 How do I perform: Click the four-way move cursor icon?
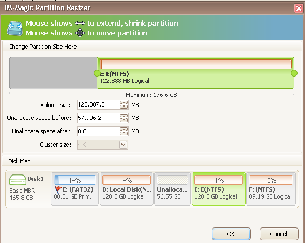point(80,33)
